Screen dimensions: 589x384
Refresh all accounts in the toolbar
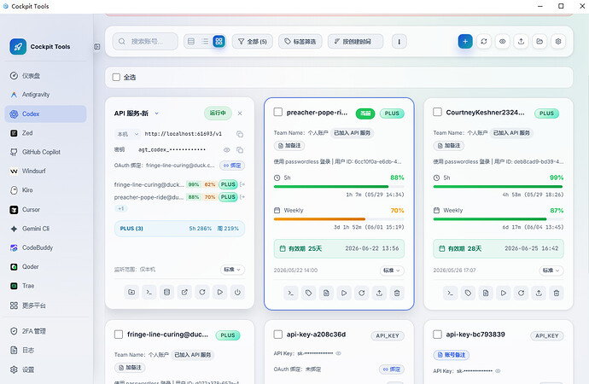(484, 41)
